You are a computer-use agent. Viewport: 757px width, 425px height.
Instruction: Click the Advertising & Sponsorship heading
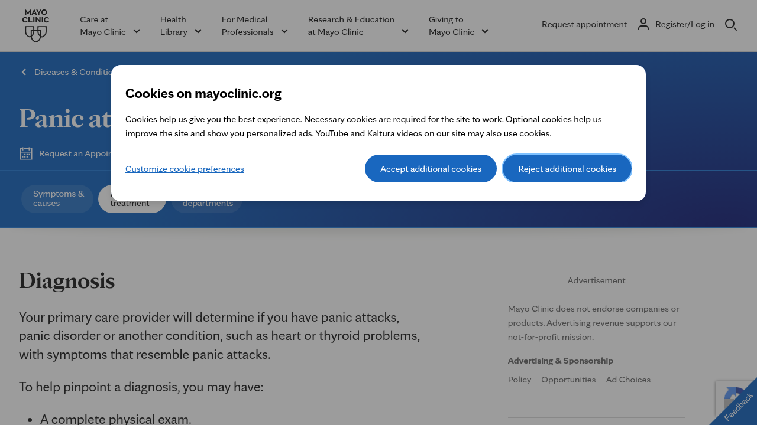click(561, 361)
